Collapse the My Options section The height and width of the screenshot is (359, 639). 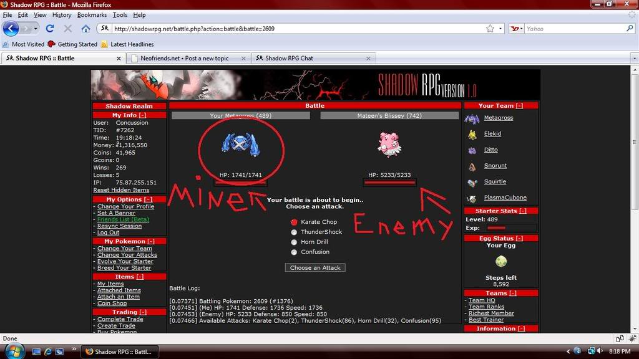(148, 199)
